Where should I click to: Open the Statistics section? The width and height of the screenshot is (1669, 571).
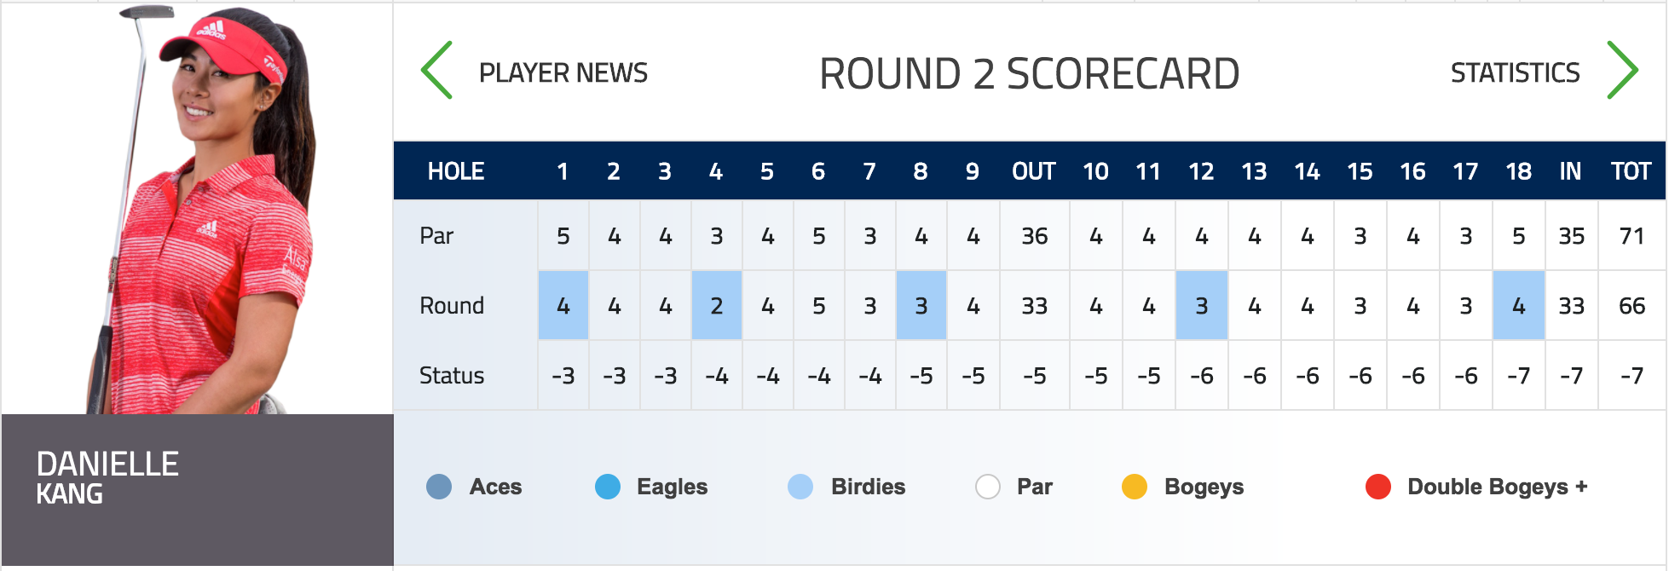click(x=1516, y=73)
